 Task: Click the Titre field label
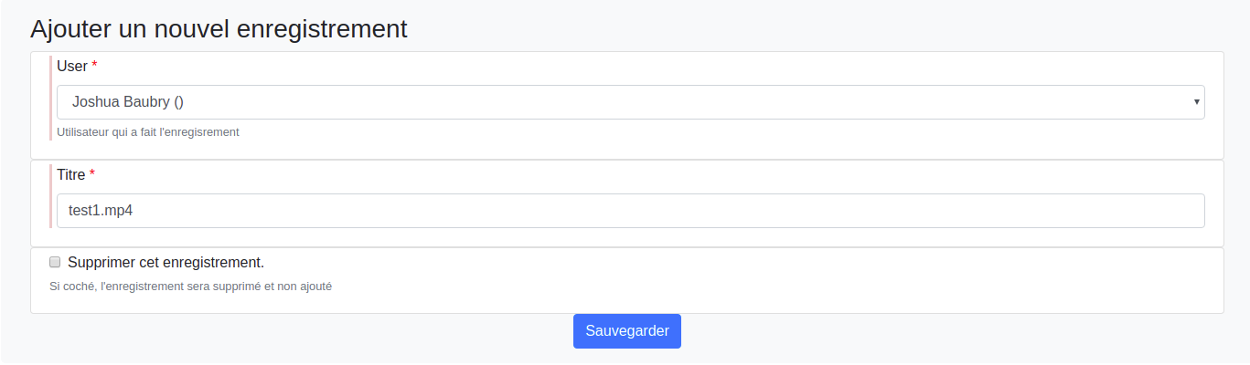[70, 174]
